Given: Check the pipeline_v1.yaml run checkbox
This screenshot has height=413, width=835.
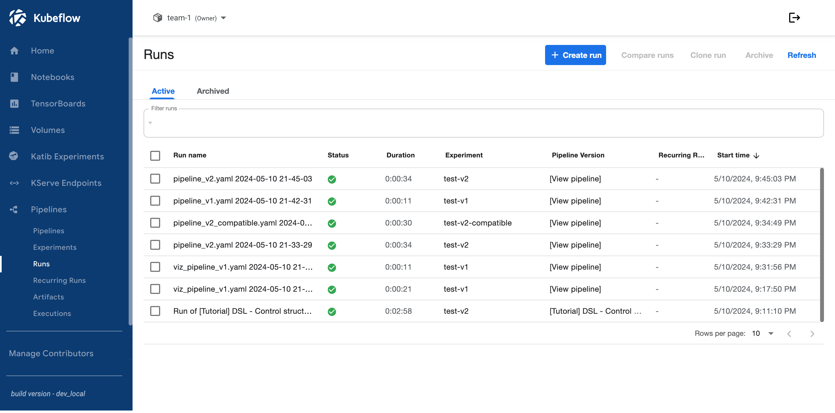Looking at the screenshot, I should coord(155,201).
